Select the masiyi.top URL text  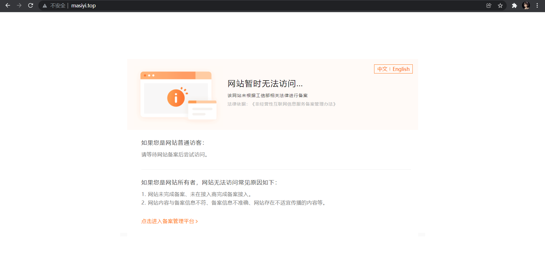click(x=83, y=5)
